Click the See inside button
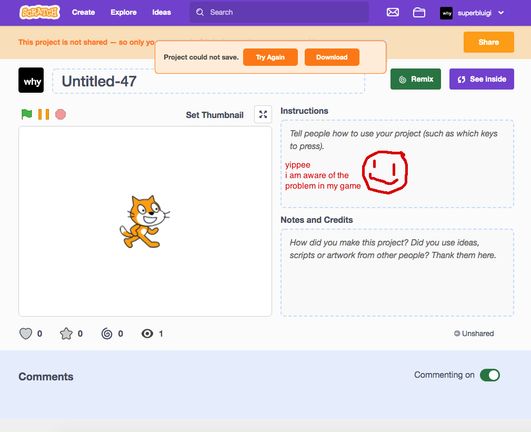Image resolution: width=531 pixels, height=432 pixels. [x=482, y=79]
